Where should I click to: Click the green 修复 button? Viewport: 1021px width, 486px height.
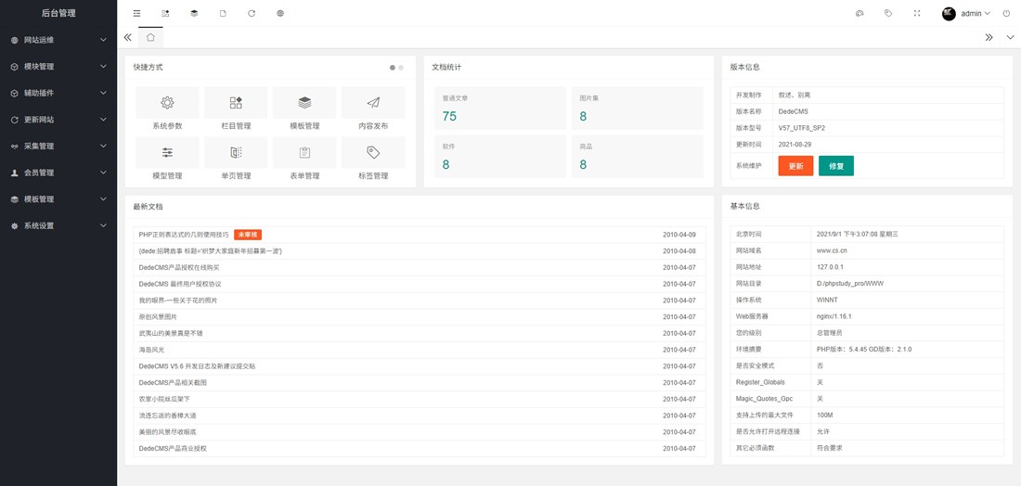pos(835,166)
